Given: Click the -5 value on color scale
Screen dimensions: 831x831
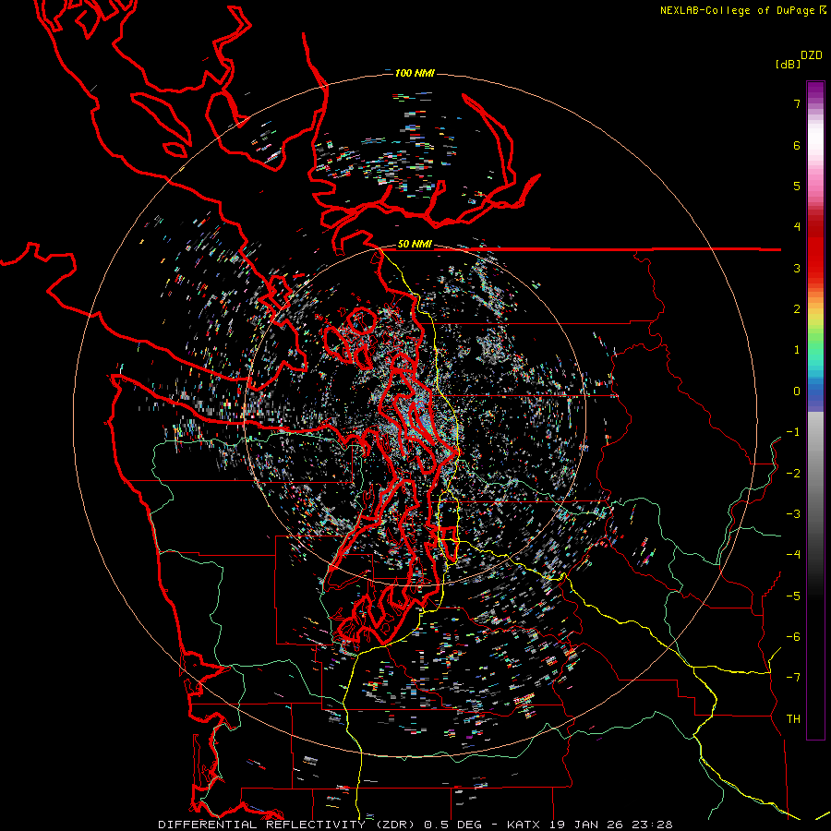Looking at the screenshot, I should [793, 596].
